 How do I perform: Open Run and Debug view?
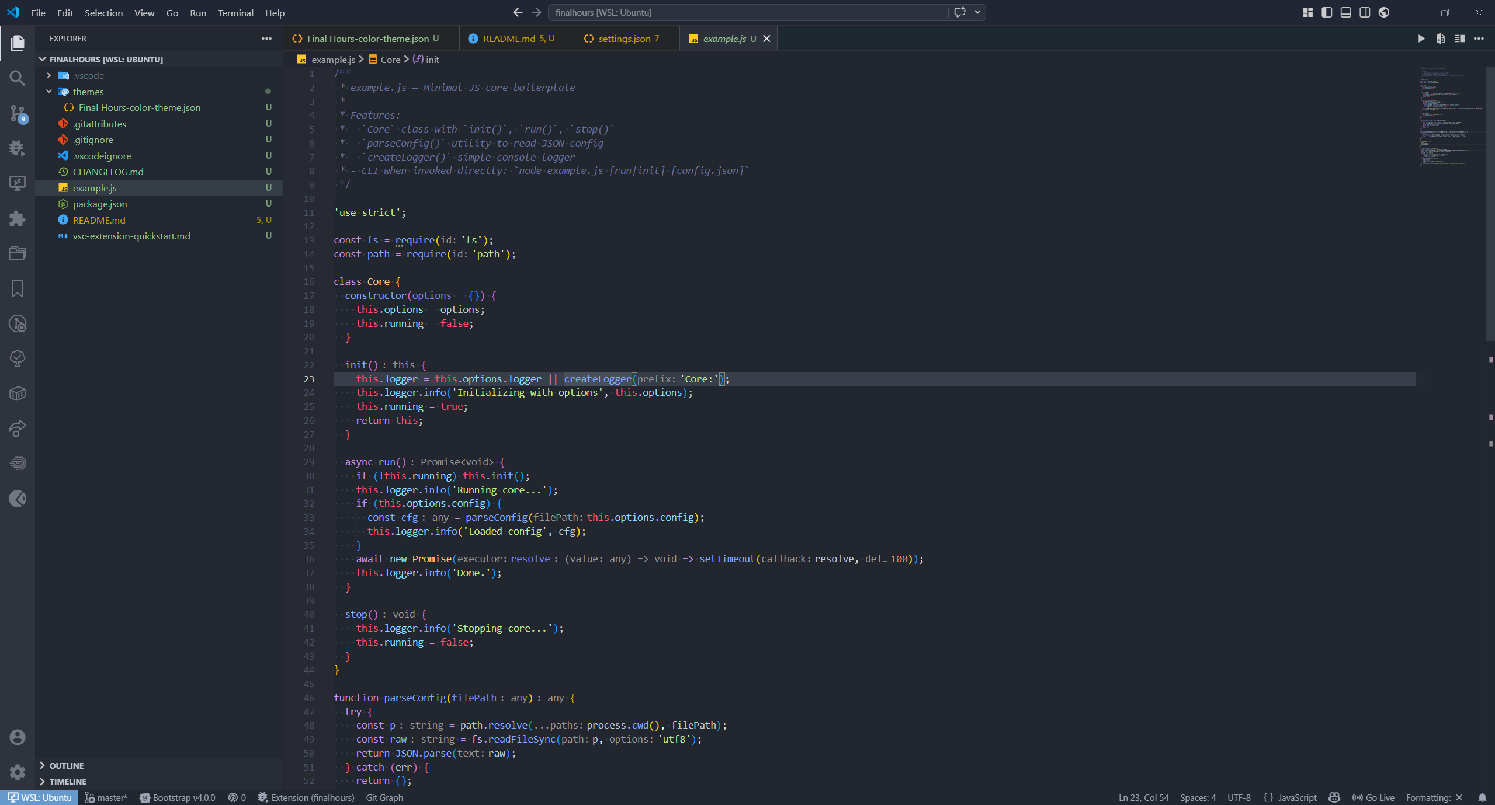[18, 148]
